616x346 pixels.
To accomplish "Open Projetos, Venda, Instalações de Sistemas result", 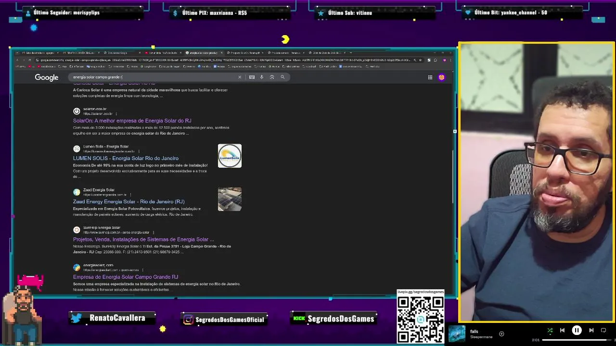I will click(143, 239).
